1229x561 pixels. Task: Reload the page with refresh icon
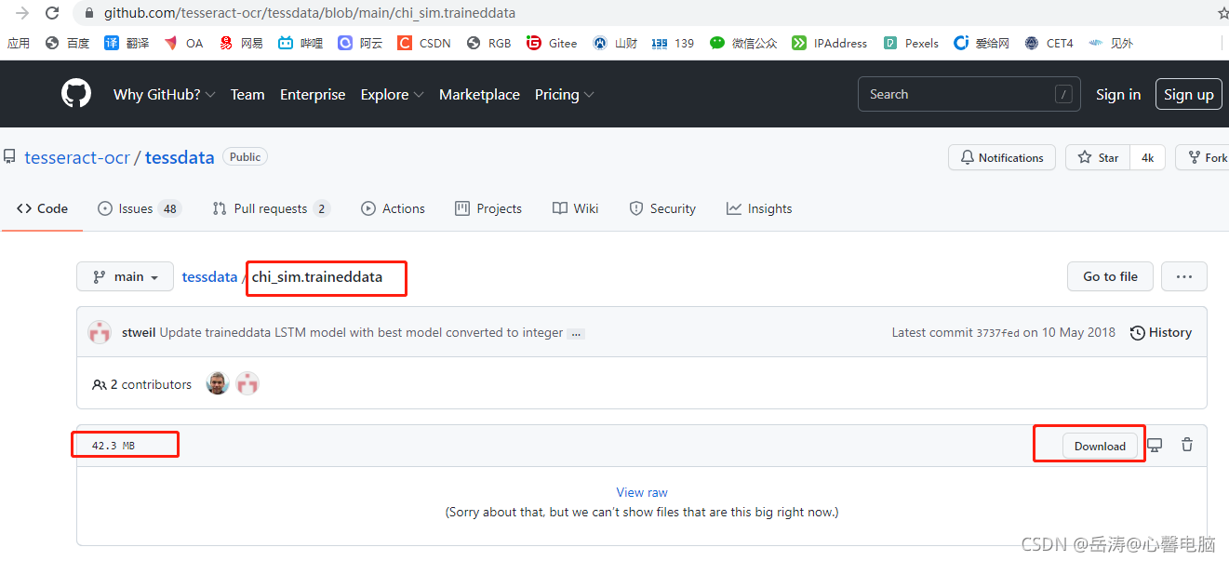[x=52, y=13]
